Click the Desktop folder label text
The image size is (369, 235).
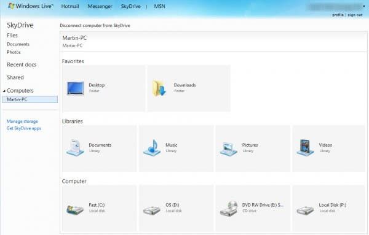coord(97,85)
